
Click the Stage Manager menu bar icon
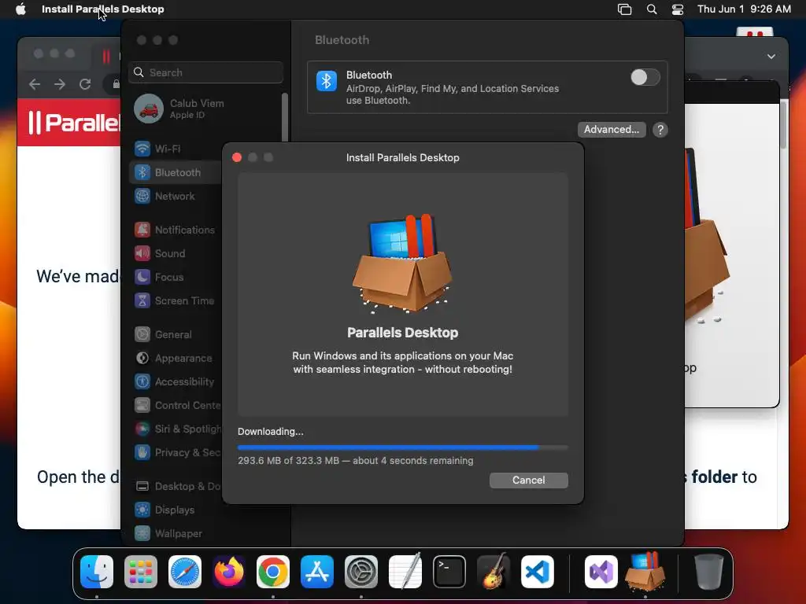click(x=624, y=9)
